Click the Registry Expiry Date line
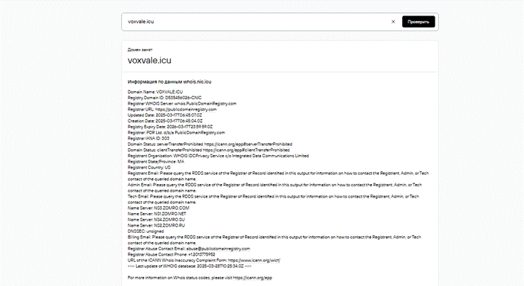The height and width of the screenshot is (286, 524). tap(170, 127)
